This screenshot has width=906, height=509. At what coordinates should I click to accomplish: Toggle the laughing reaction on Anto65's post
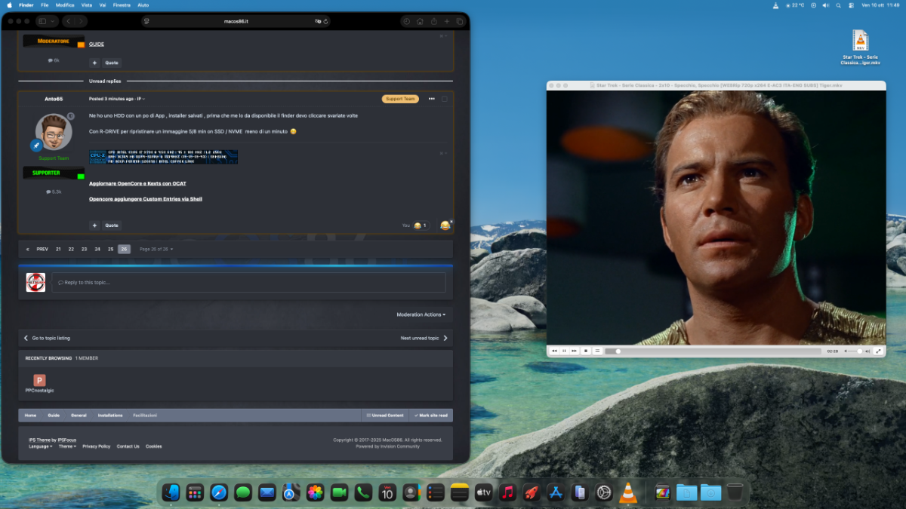445,225
